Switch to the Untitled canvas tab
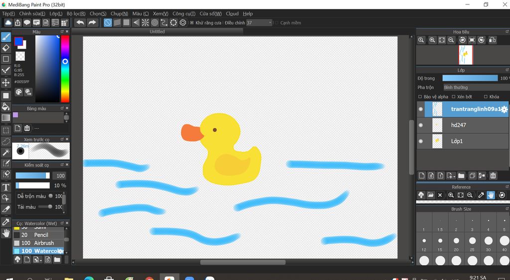 157,31
